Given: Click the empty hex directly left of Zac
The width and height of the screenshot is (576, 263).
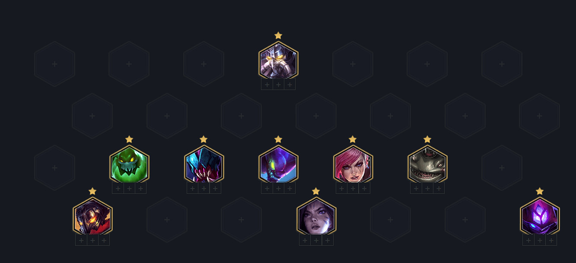Looking at the screenshot, I should (x=54, y=168).
